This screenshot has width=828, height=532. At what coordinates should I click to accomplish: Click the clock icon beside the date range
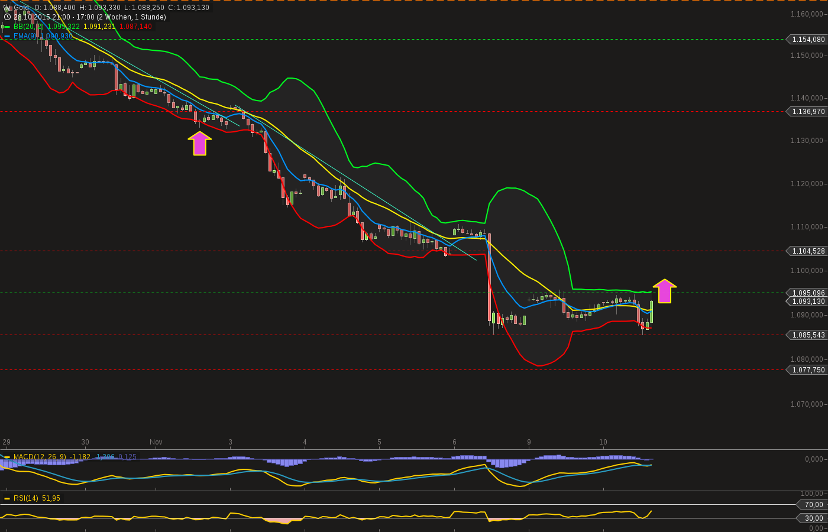[x=7, y=17]
